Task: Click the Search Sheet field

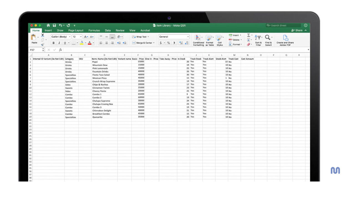Action: click(x=283, y=25)
